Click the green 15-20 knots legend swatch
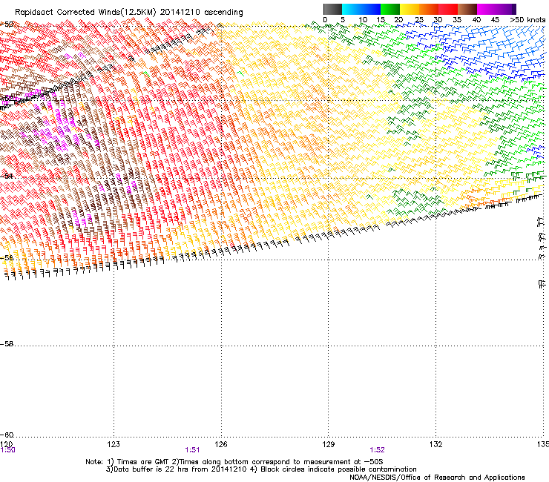 pos(390,9)
